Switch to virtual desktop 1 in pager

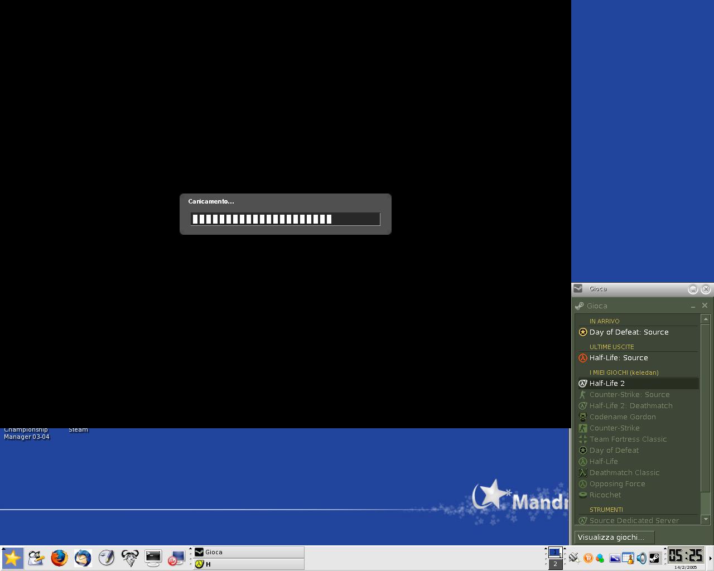pyautogui.click(x=554, y=553)
